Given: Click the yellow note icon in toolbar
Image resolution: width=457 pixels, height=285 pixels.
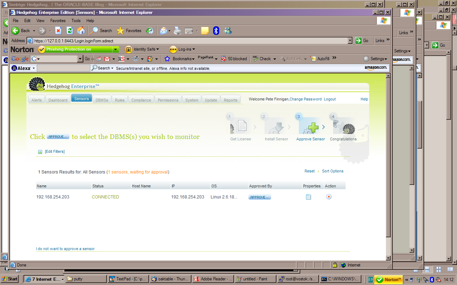Looking at the screenshot, I should (x=205, y=31).
